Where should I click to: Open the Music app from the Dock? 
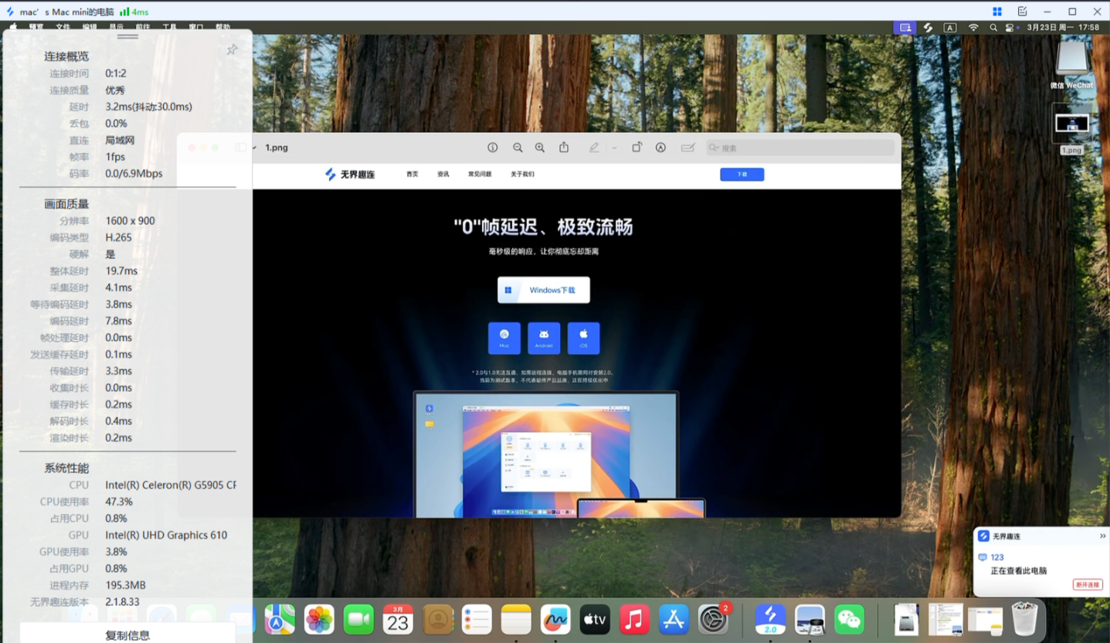634,619
